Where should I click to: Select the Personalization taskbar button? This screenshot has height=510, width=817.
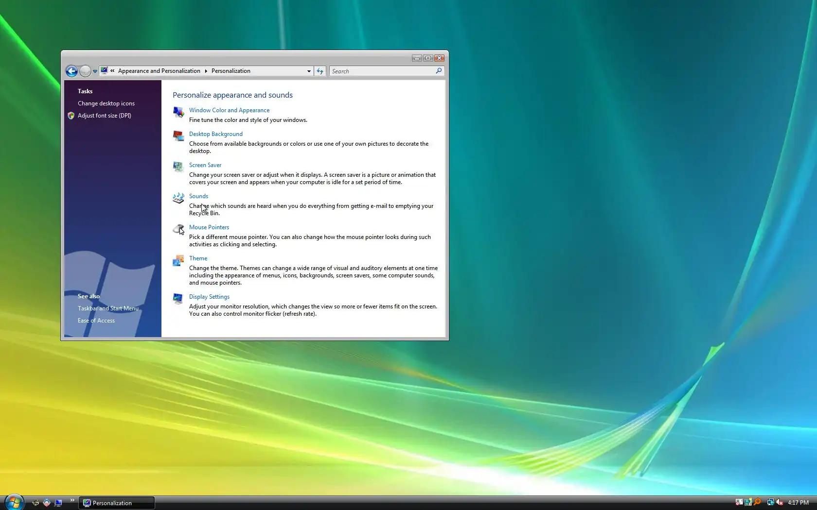(x=117, y=503)
